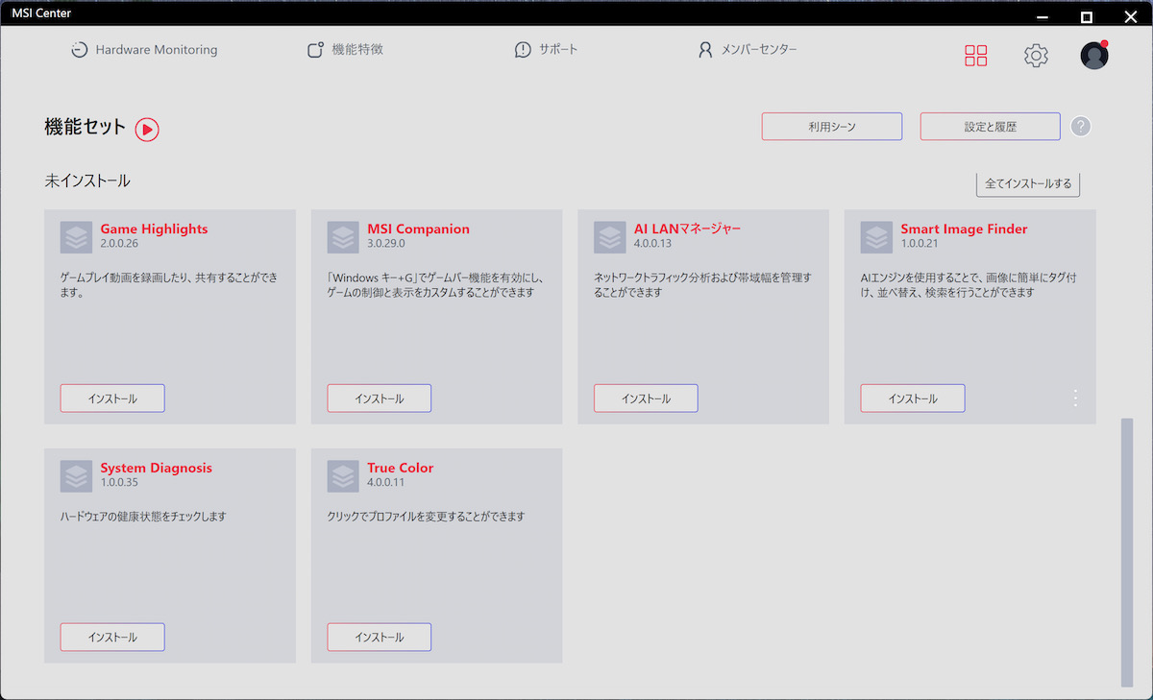
Task: Click the Smart Image Finder title
Action: tap(964, 229)
